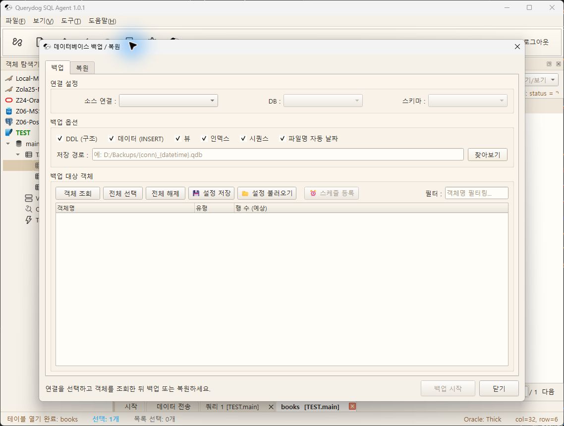
Task: Switch to the 데이터 전송 tab
Action: pos(173,407)
